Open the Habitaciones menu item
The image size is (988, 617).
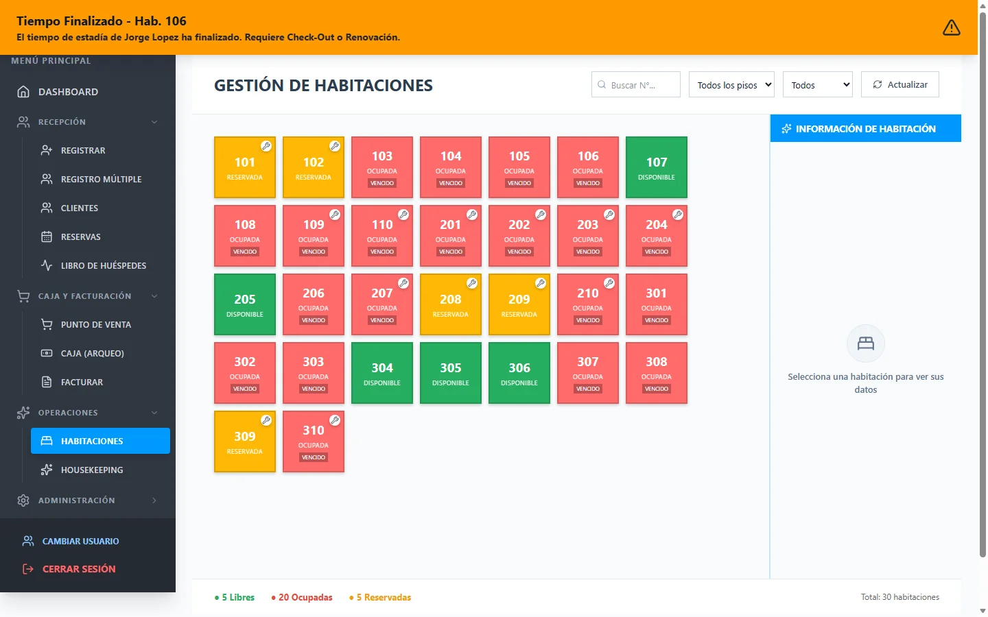click(100, 441)
